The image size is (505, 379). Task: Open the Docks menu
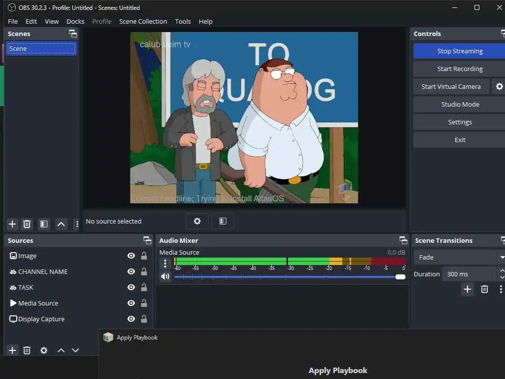[x=75, y=21]
